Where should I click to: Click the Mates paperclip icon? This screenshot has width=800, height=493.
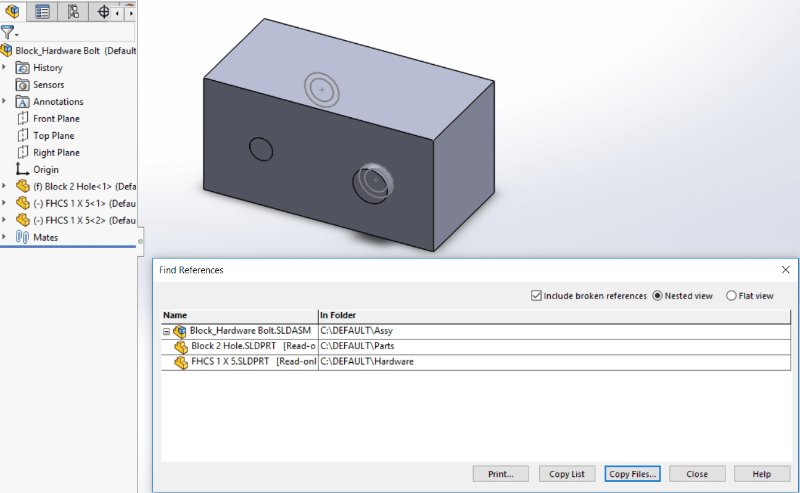(x=22, y=238)
